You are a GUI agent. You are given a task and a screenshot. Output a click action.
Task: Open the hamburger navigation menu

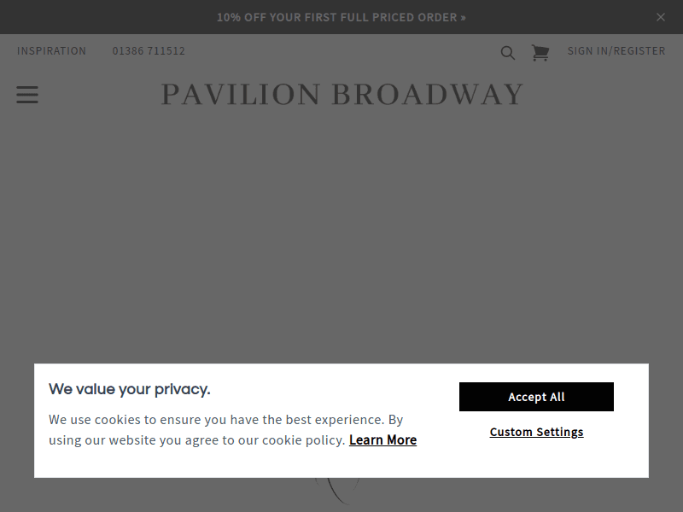[26, 95]
